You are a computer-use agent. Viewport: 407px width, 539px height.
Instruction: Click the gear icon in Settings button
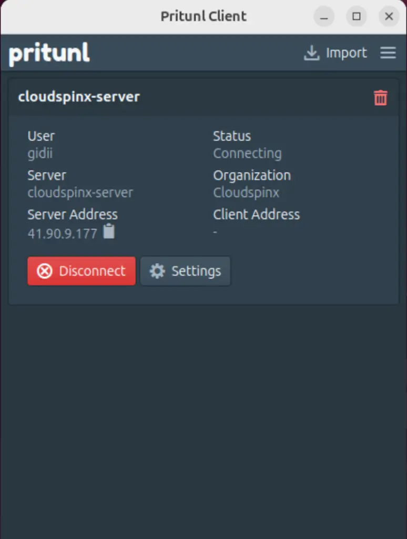[157, 271]
